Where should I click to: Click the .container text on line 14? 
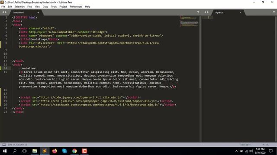pyautogui.click(x=27, y=68)
